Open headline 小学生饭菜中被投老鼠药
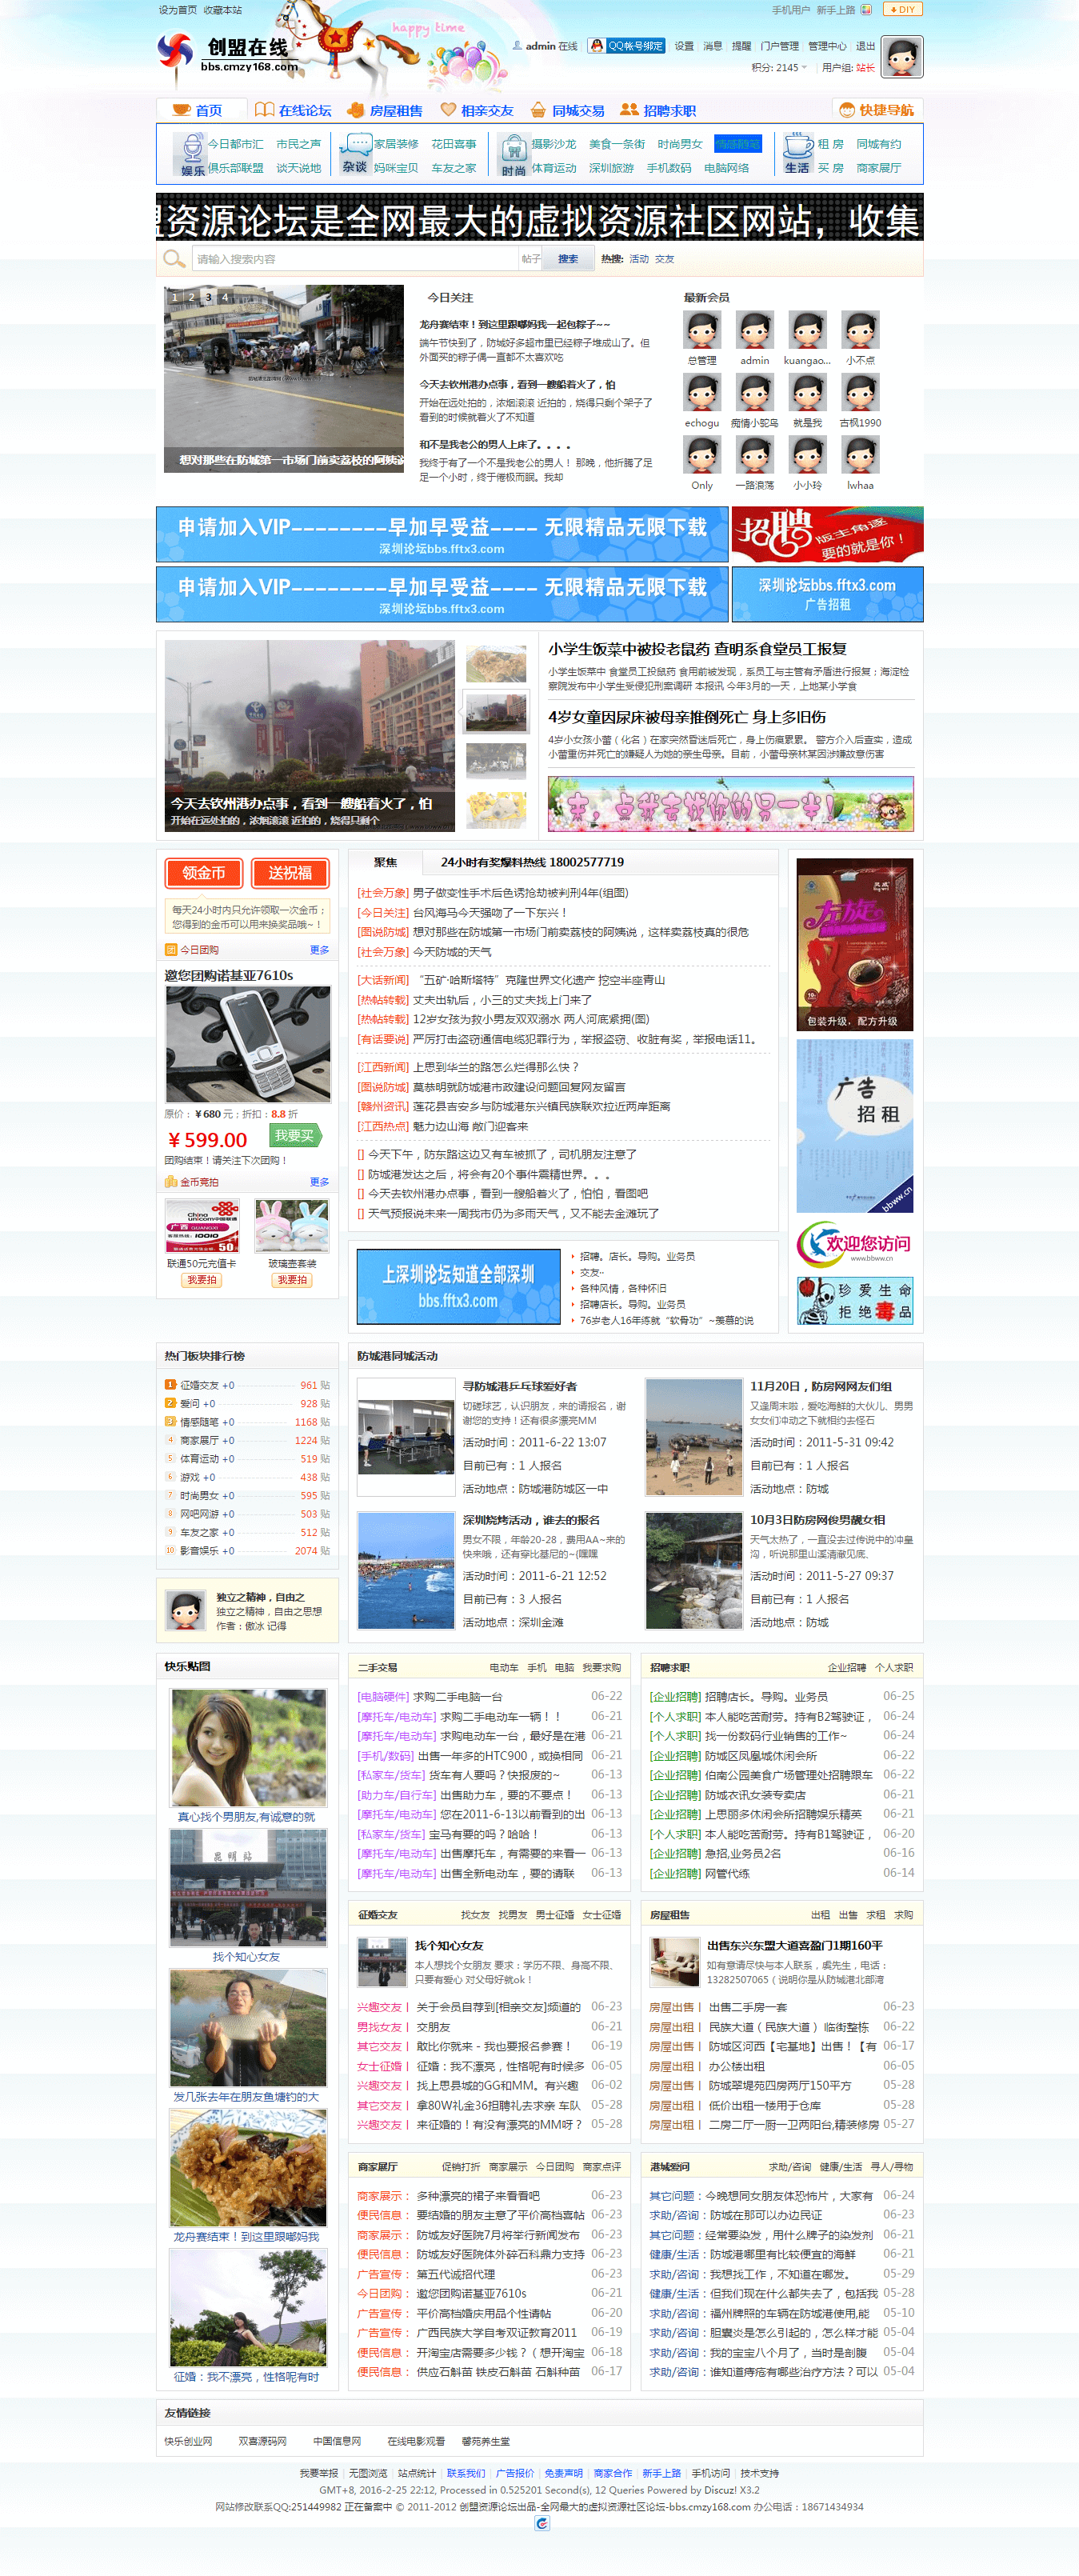Screen dimensions: 1079x2576 point(697,649)
